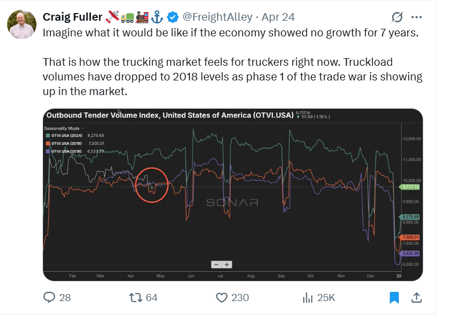Image resolution: width=449 pixels, height=319 pixels.
Task: Click the blue verified badge
Action: coord(173,17)
